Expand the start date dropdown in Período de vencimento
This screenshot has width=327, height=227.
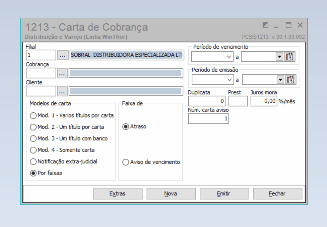(229, 56)
